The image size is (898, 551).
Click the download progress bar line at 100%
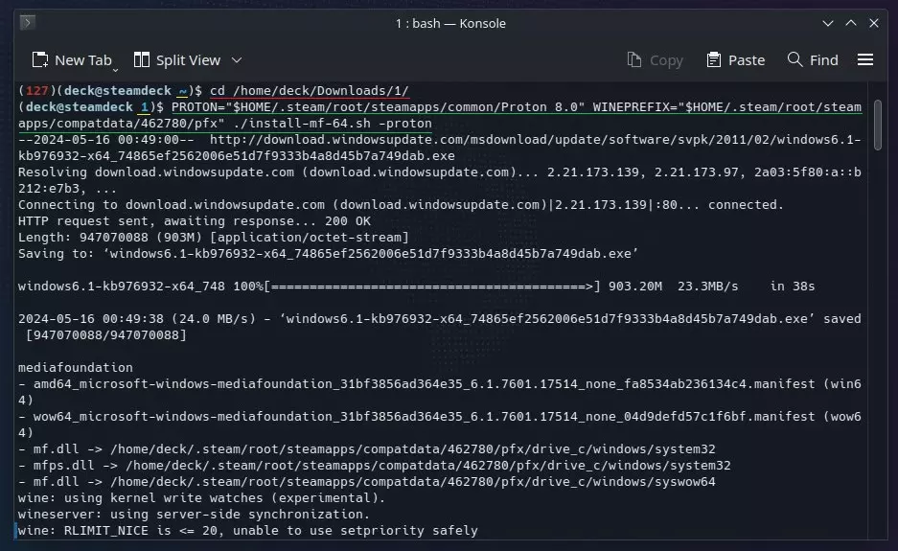tap(416, 286)
